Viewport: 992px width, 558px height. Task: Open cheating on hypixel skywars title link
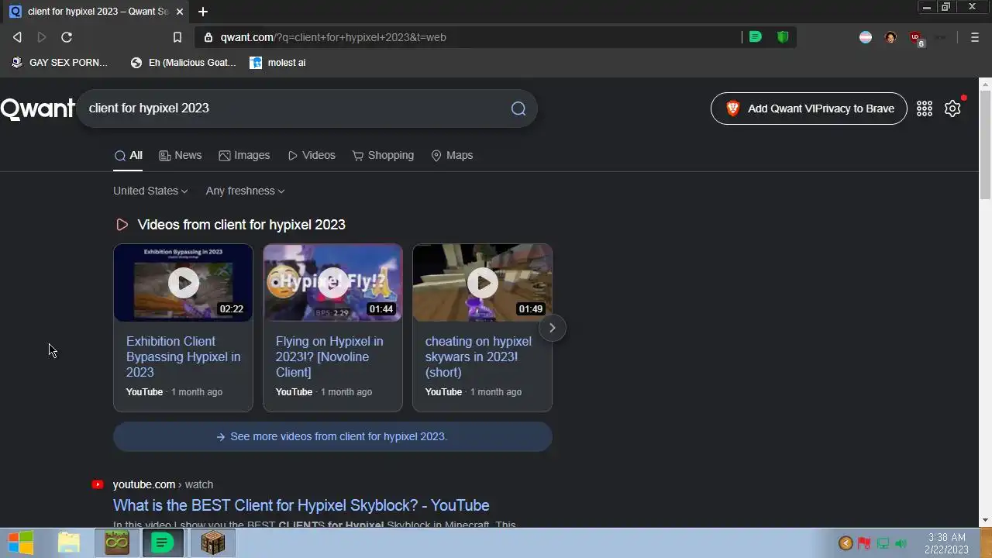pos(478,356)
